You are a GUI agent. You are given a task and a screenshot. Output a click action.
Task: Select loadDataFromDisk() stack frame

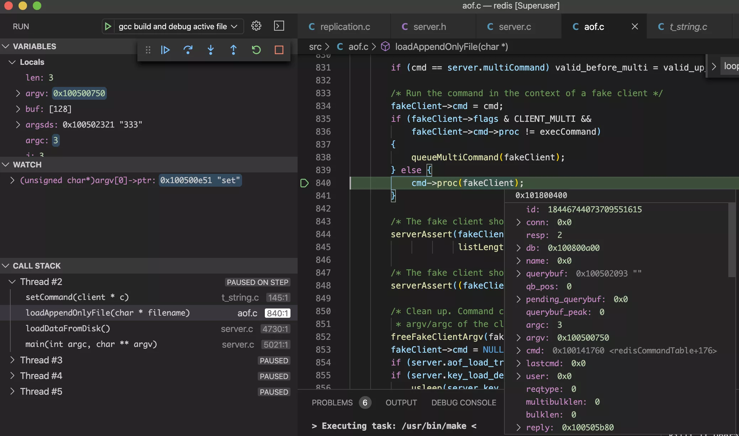click(x=68, y=328)
